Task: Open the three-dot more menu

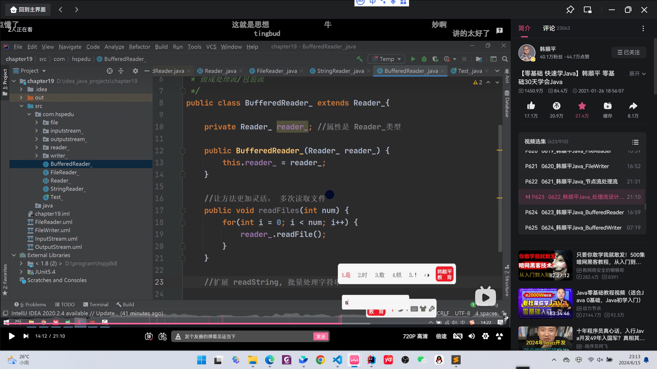Action: click(643, 28)
